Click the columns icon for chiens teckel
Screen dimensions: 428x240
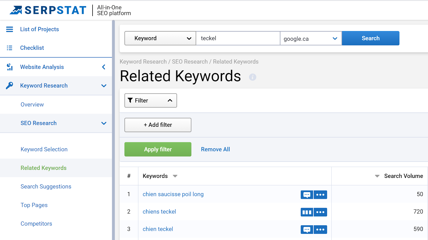[x=307, y=212]
